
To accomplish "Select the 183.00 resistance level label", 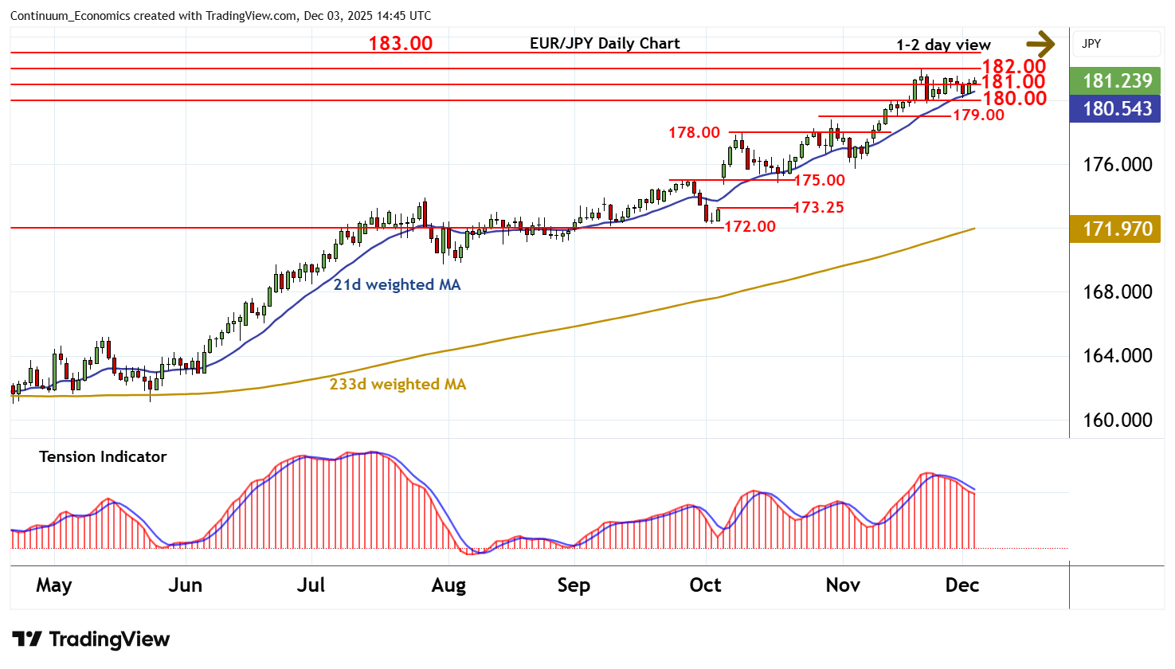I will point(400,44).
